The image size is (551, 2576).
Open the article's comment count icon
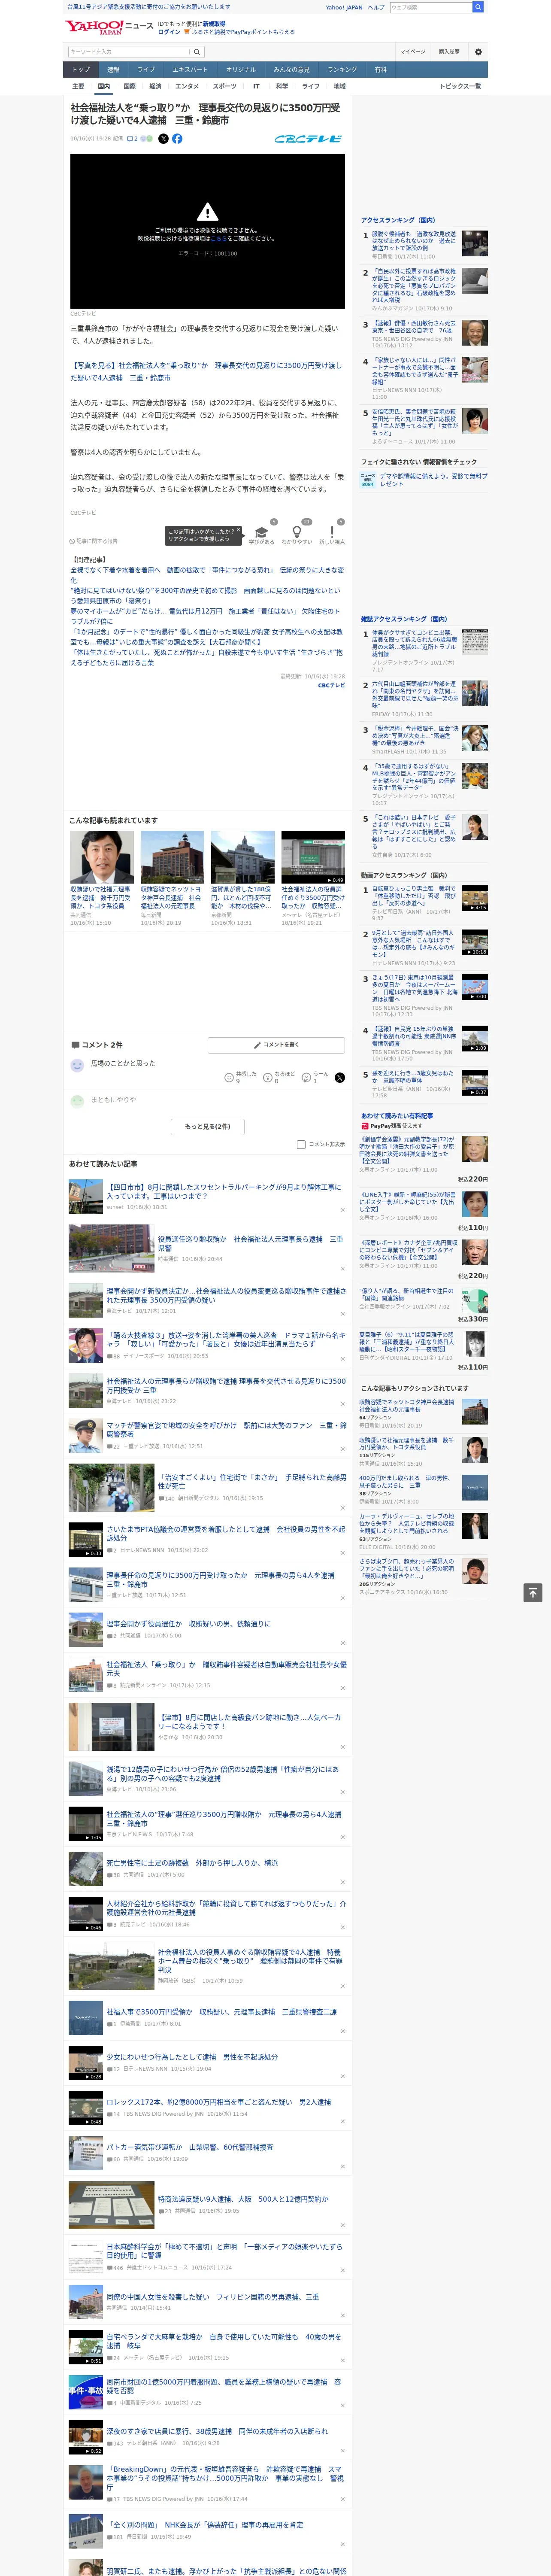coord(132,139)
